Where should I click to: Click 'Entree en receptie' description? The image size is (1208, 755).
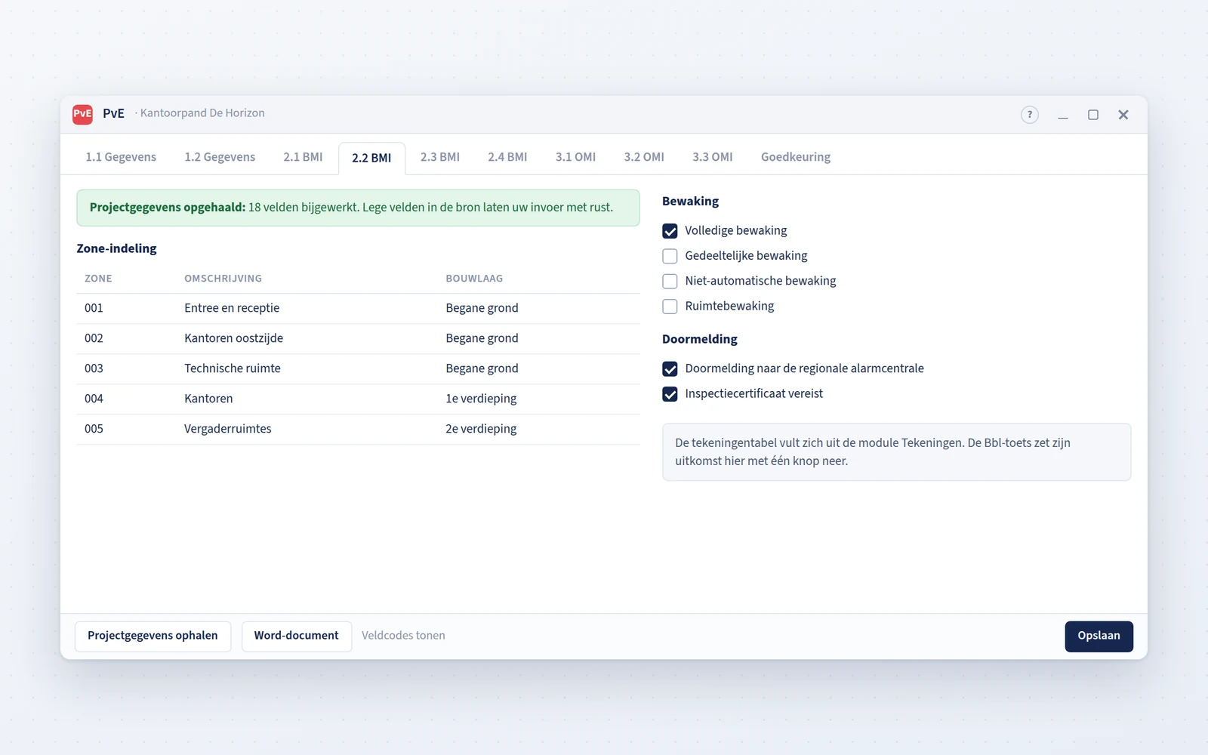tap(232, 308)
